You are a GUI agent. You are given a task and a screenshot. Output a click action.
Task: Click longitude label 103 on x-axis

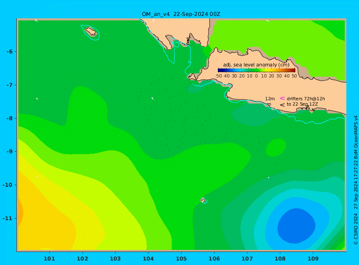(x=115, y=259)
